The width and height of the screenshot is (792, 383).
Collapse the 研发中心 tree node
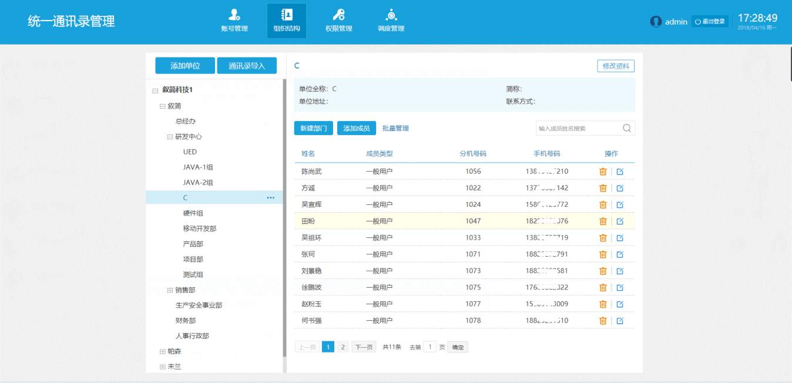(170, 137)
